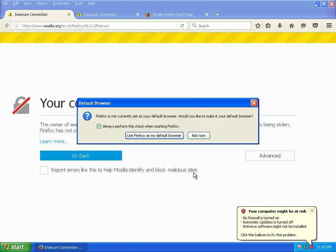Reload the page with the refresh icon
The image size is (336, 252).
tap(182, 26)
